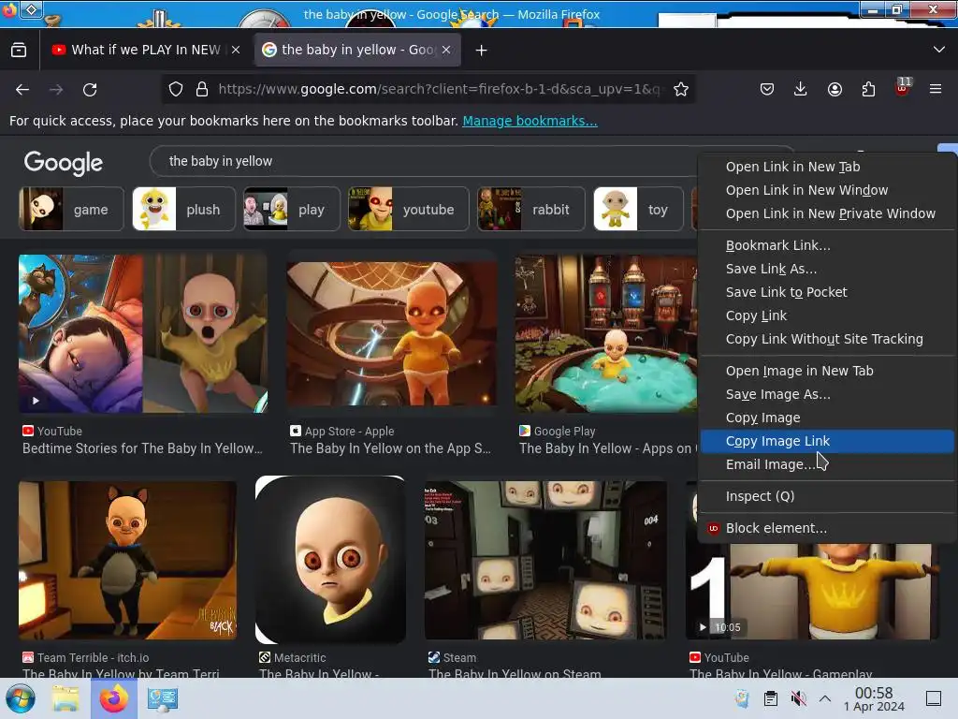
Task: Open the Downloads panel
Action: [x=801, y=89]
